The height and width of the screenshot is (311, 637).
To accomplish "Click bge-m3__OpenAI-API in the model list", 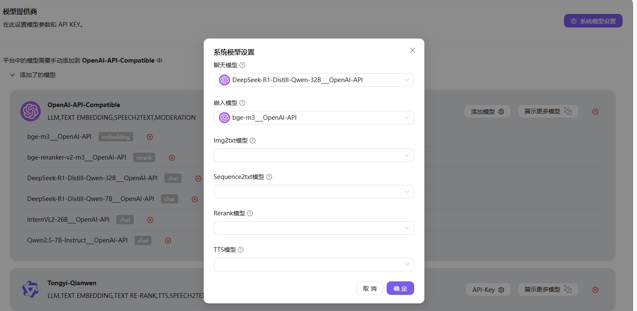I will (59, 136).
